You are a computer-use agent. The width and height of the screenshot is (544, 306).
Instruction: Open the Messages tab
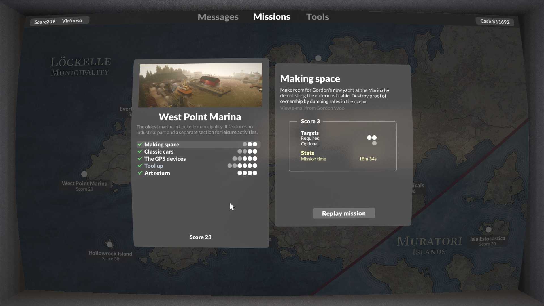218,17
